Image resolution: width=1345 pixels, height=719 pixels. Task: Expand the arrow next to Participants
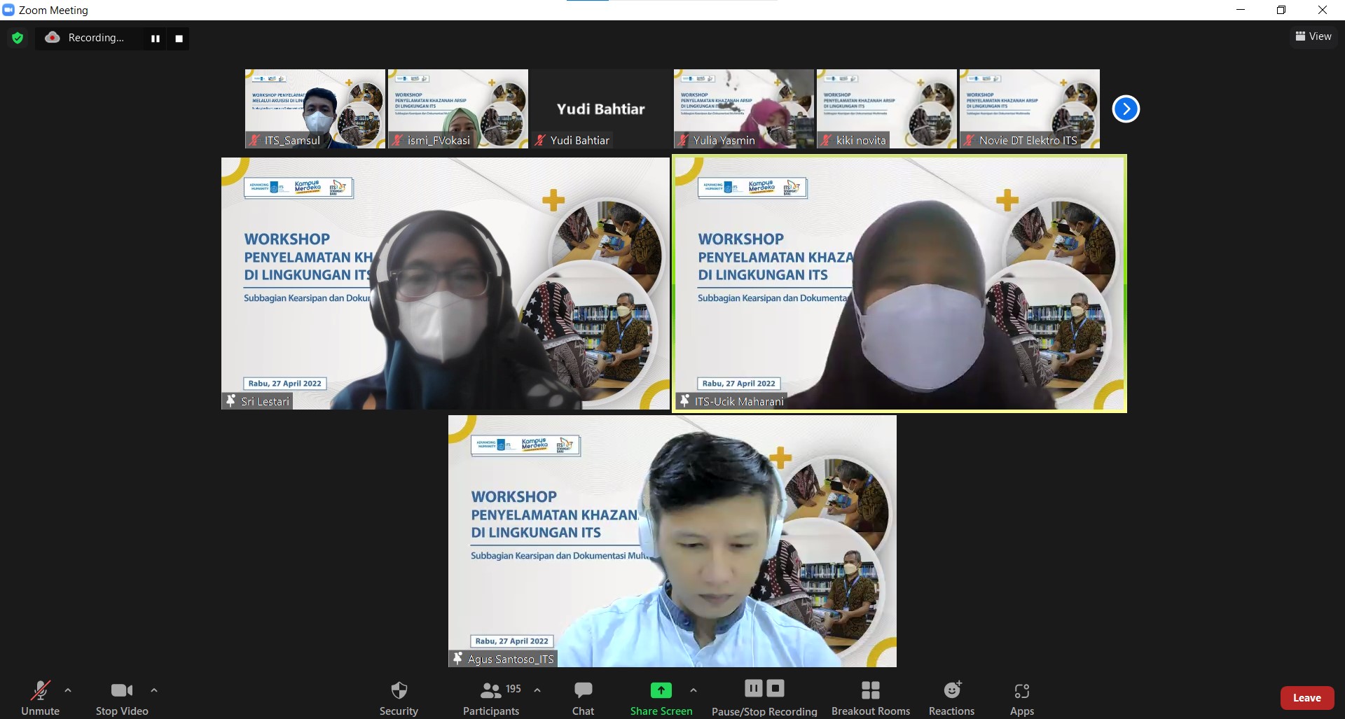(x=537, y=690)
